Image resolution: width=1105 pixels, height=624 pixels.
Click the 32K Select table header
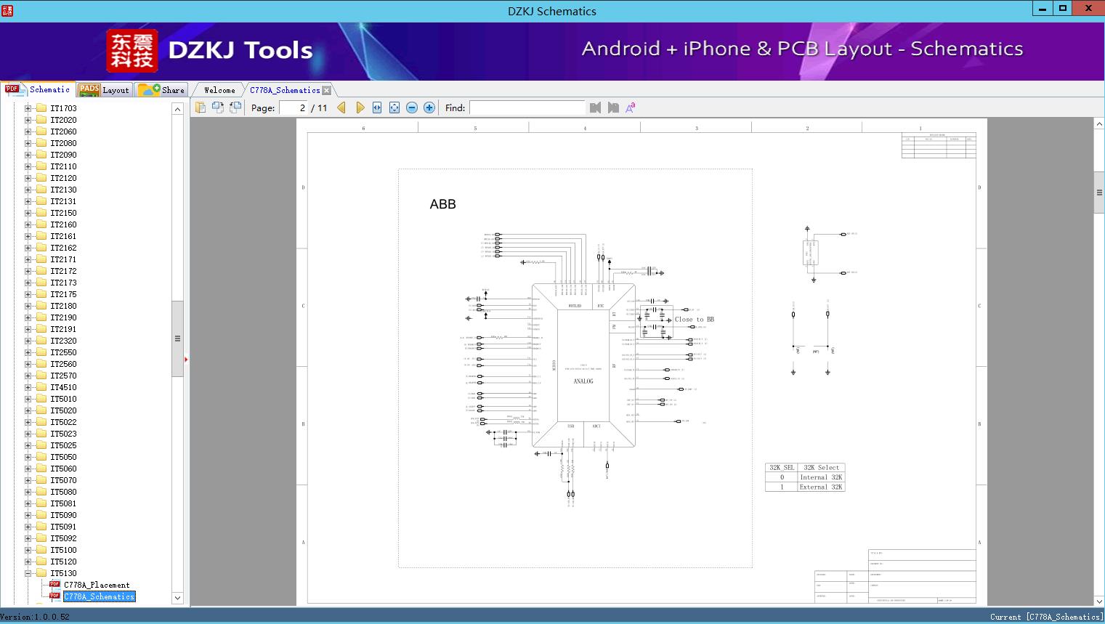[821, 467]
